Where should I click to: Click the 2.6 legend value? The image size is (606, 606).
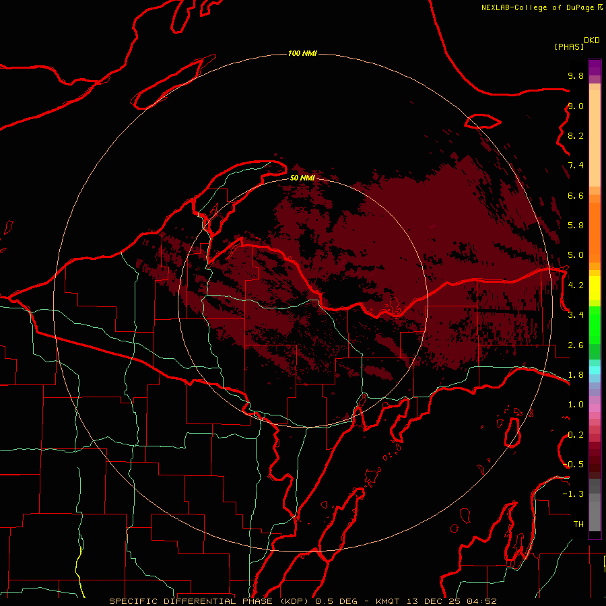[576, 345]
